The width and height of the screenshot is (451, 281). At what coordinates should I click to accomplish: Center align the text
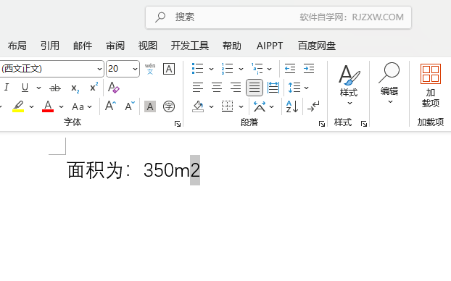217,88
